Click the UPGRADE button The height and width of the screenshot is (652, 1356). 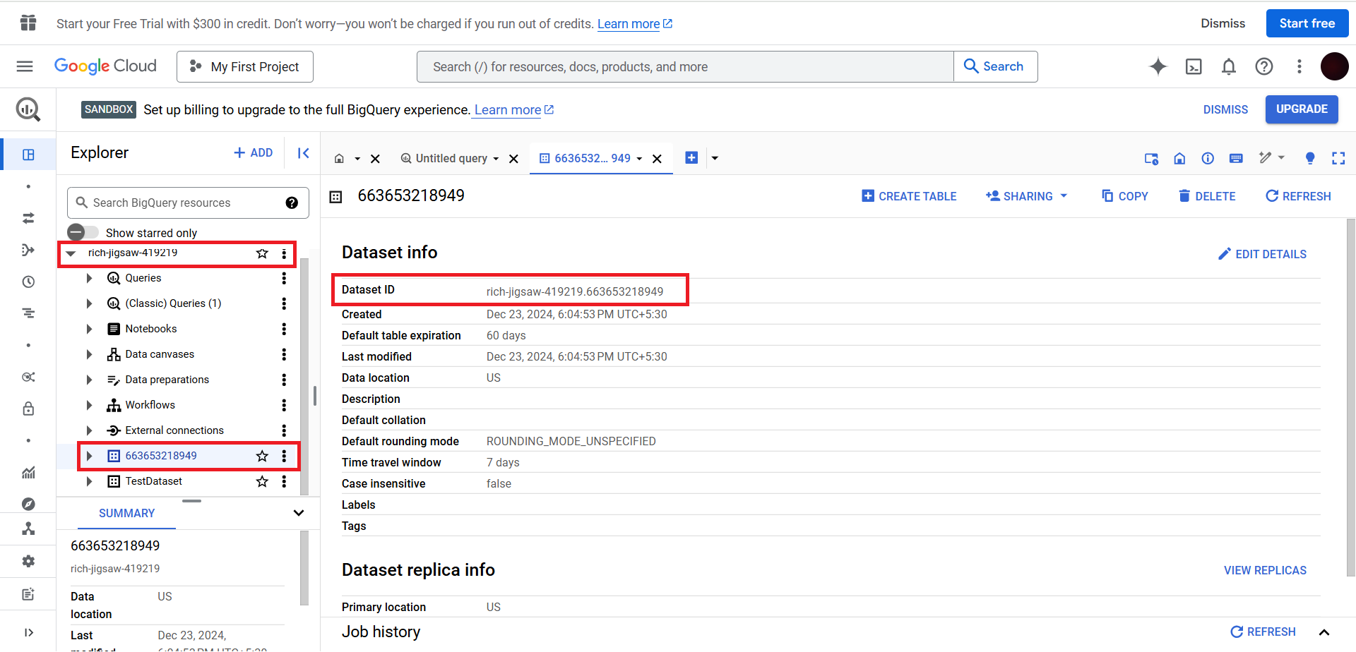point(1302,109)
